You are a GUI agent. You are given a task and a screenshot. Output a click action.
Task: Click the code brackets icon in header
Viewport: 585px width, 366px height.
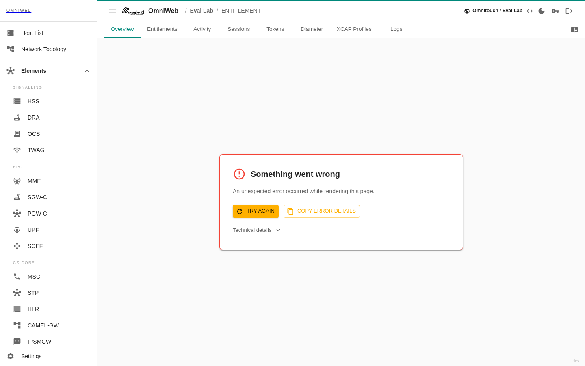click(x=530, y=11)
